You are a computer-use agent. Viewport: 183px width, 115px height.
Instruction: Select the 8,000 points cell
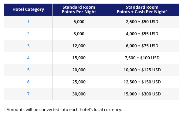[x=79, y=34]
